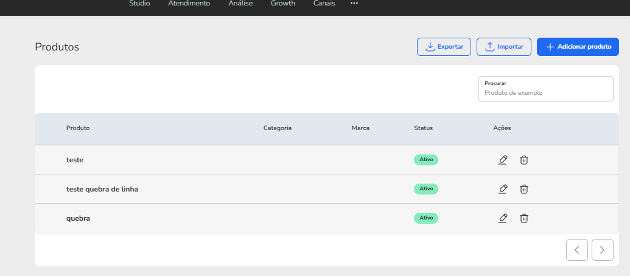Edit the 'quebra' product with pencil icon
630x276 pixels.
point(503,218)
